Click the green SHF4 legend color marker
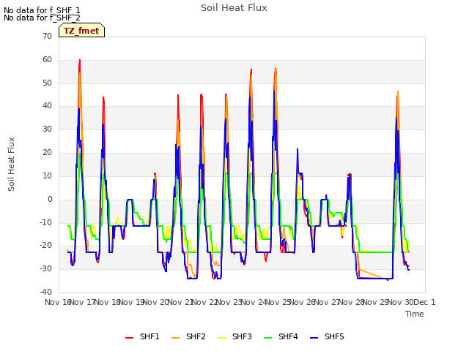The width and height of the screenshot is (469, 351). click(x=268, y=338)
